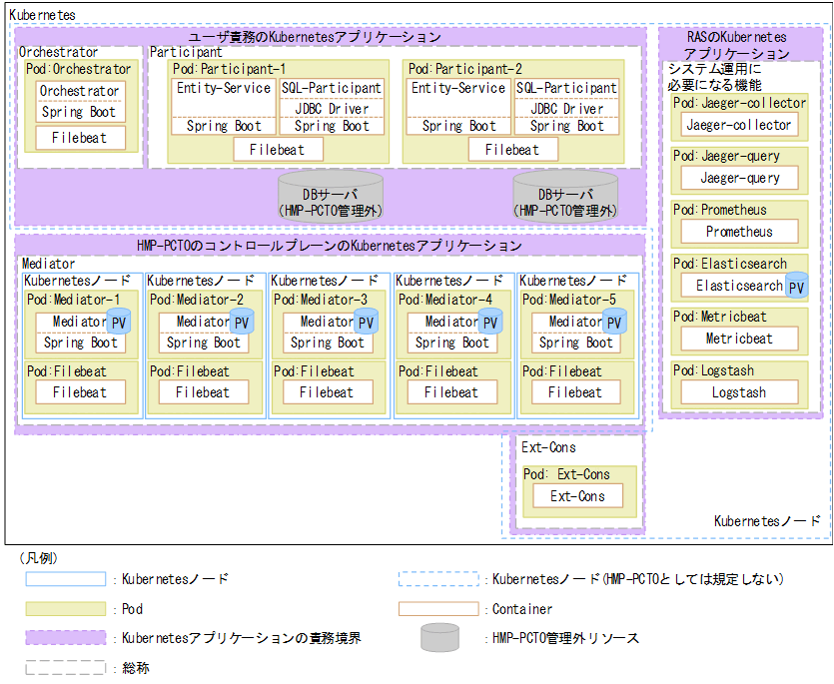Select the PV badge on Mediator-4

coord(488,322)
